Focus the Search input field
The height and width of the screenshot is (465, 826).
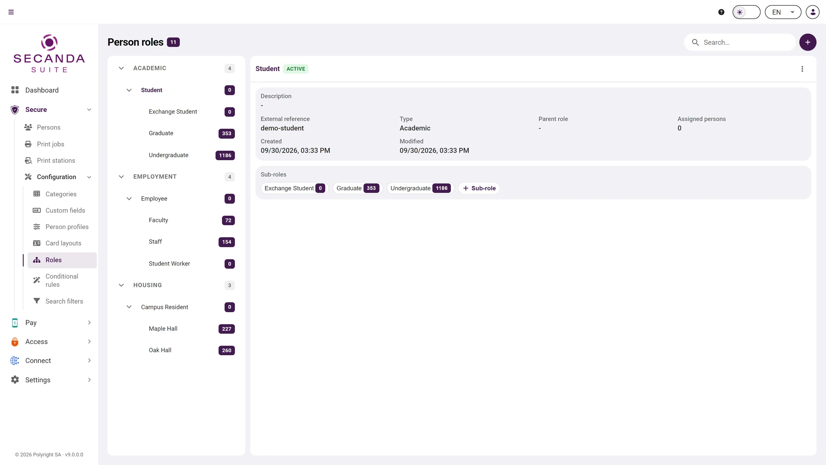tap(740, 42)
